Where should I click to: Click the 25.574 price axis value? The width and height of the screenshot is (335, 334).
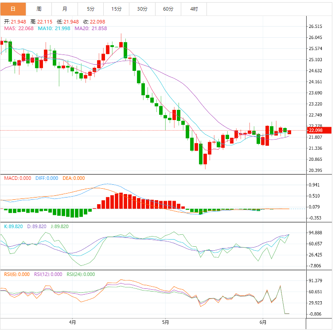316,49
